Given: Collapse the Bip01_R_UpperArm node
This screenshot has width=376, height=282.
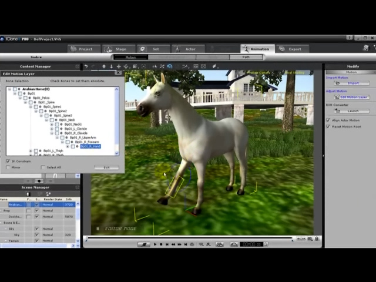Looking at the screenshot, I should [x=57, y=137].
